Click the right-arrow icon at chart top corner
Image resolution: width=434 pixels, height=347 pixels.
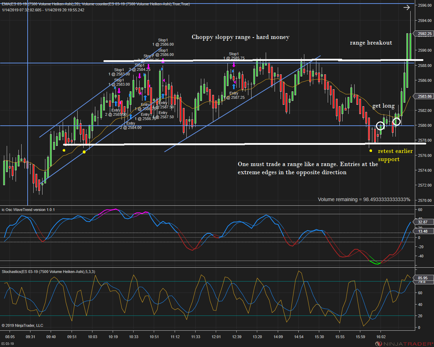pos(407,7)
